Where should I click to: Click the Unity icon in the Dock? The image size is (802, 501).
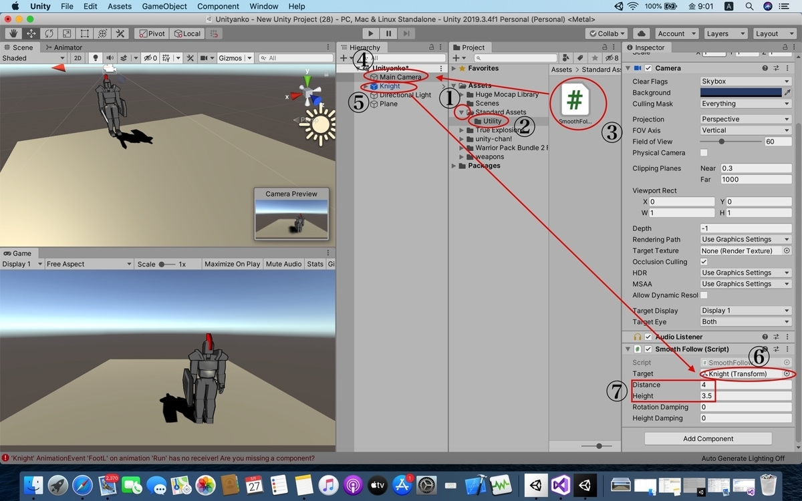[586, 486]
